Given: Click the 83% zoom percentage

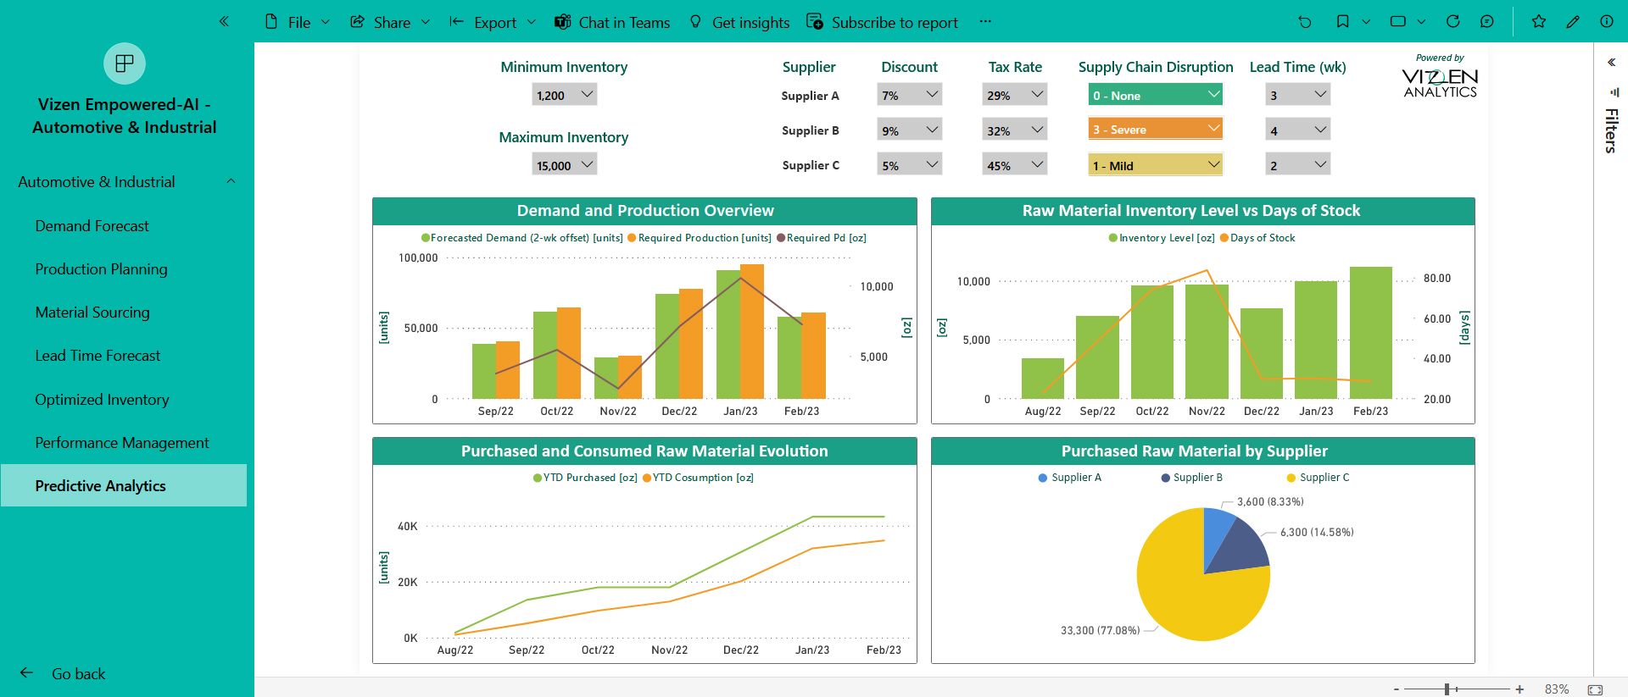Looking at the screenshot, I should [1557, 689].
